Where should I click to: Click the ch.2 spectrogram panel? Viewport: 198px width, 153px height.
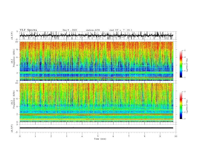click(96, 102)
